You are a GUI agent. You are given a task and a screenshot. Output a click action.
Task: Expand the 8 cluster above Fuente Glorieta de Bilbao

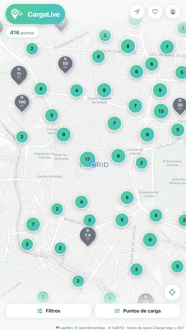[104, 90]
